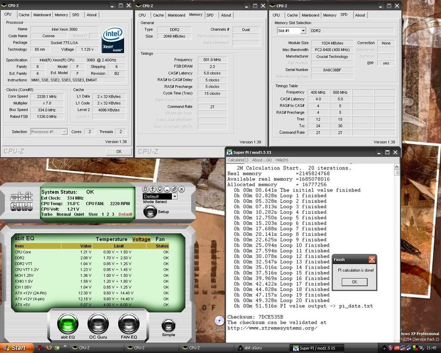
Task: Open the About...(A) menu in Super PI
Action: click(262, 160)
